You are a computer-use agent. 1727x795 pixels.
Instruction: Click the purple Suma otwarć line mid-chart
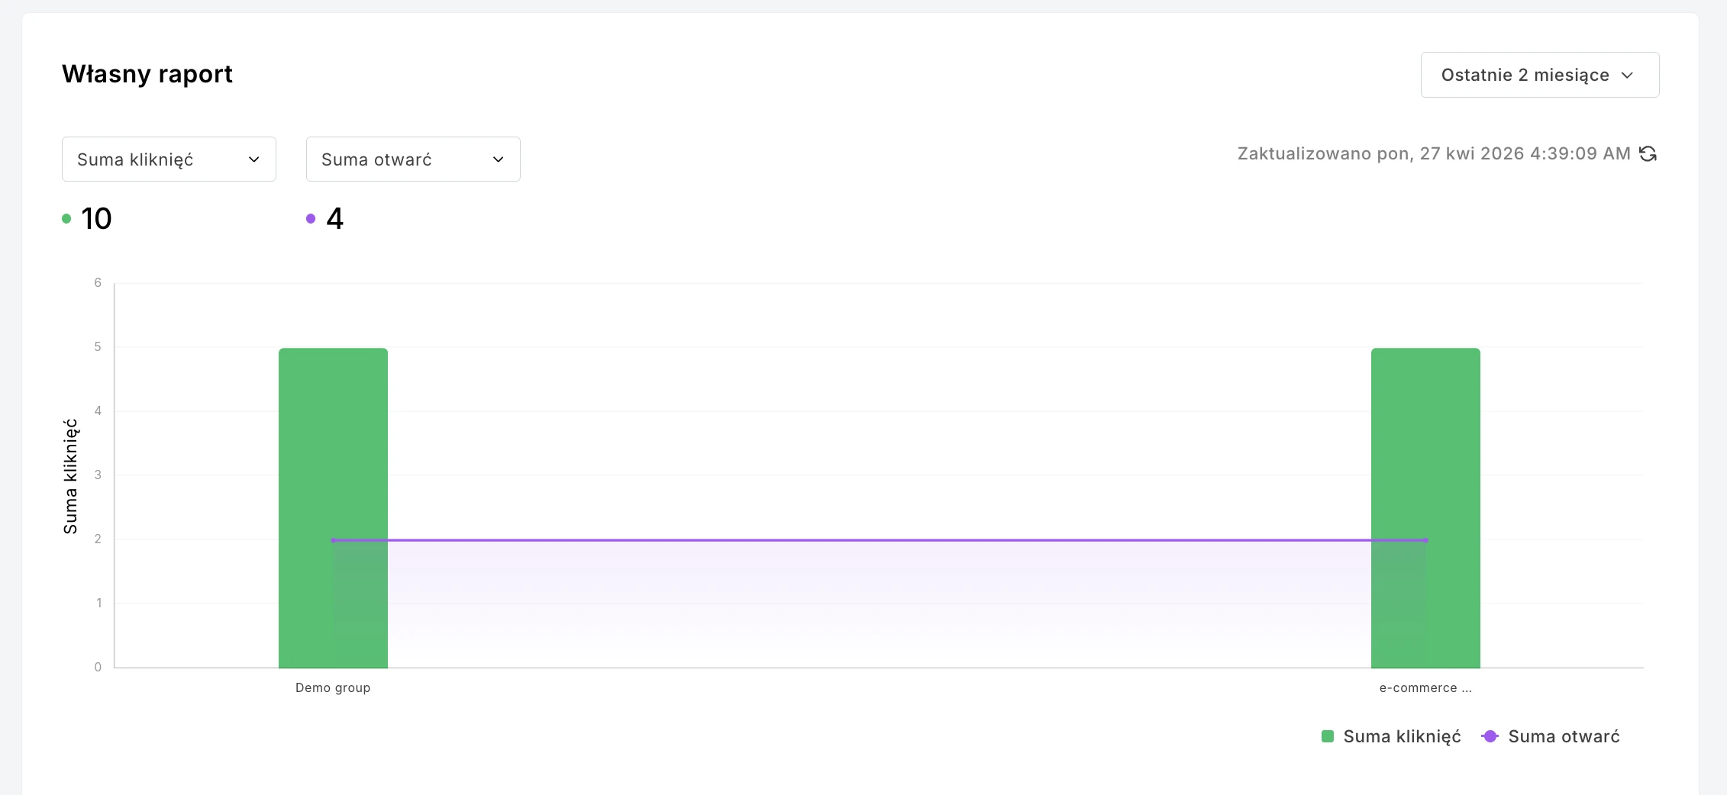point(878,540)
